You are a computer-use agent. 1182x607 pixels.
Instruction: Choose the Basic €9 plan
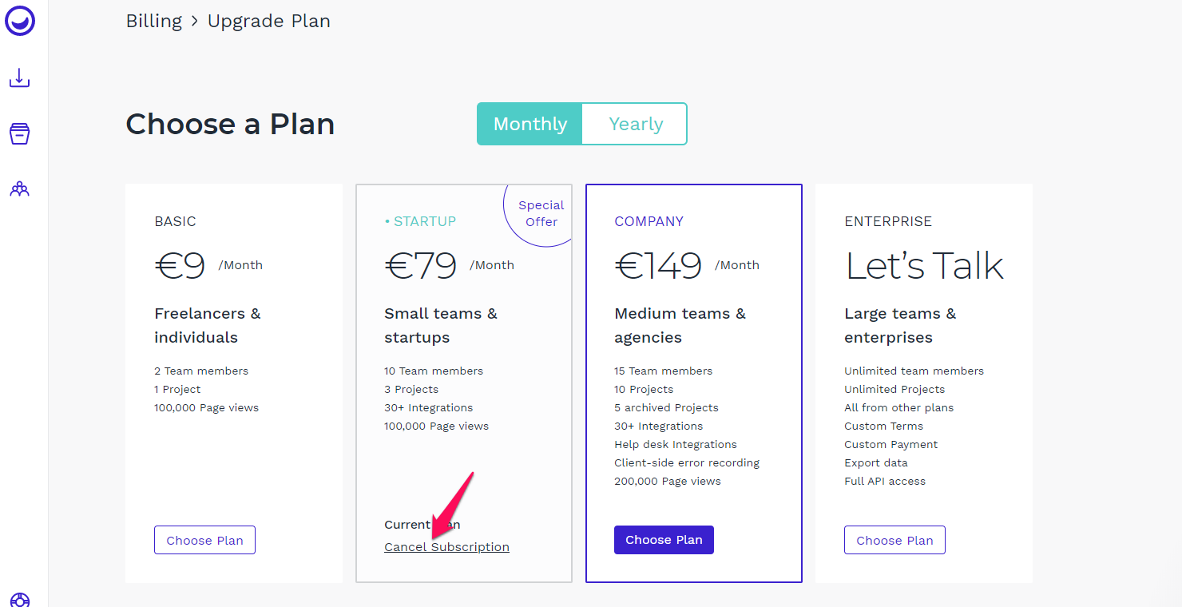tap(204, 540)
